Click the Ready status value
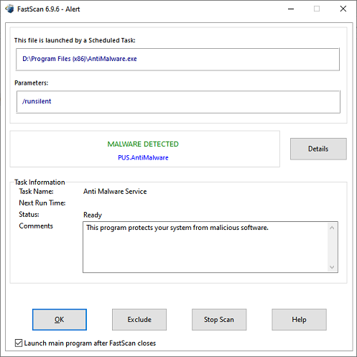This screenshot has width=357, height=357. tap(93, 215)
